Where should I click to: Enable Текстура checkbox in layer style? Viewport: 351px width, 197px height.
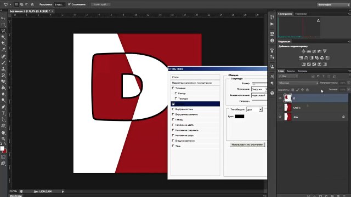[x=176, y=99]
